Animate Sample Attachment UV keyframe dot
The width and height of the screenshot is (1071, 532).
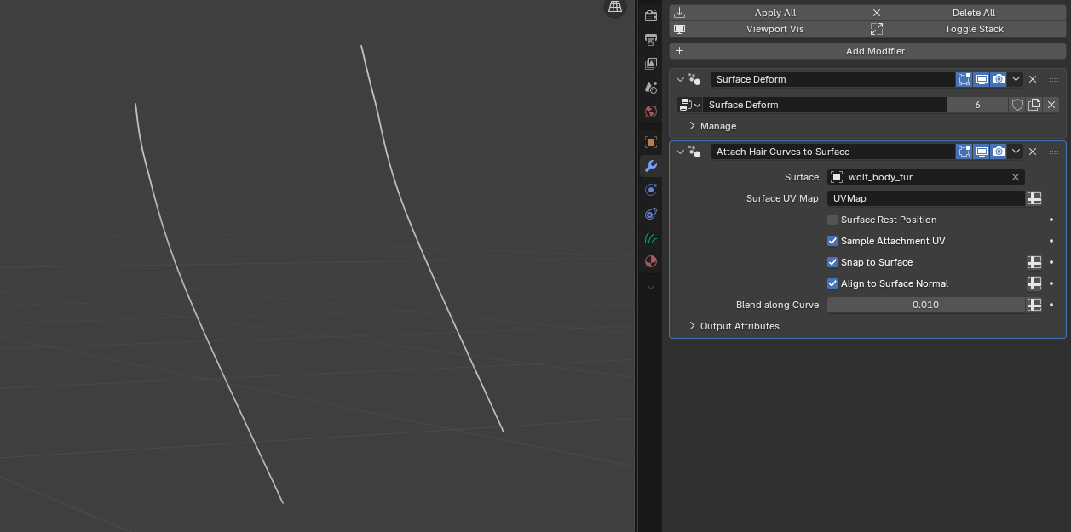coord(1051,241)
